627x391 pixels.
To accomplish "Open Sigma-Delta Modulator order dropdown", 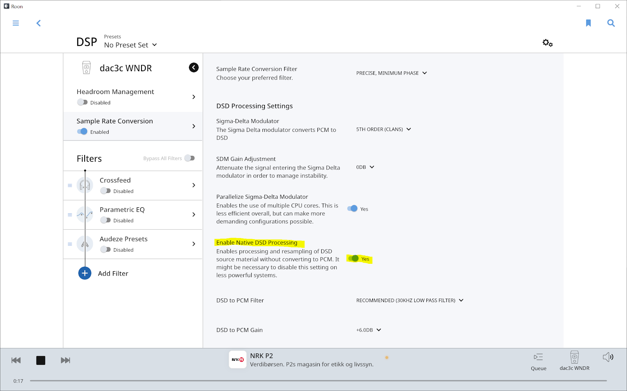I will pos(384,129).
